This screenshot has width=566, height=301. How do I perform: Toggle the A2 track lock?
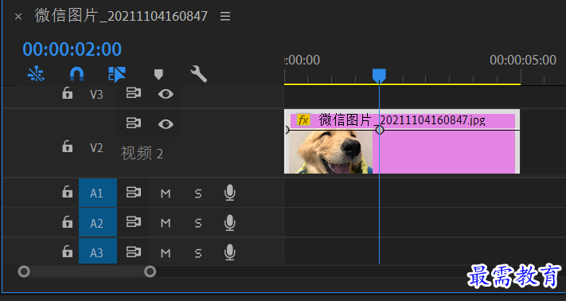(68, 221)
